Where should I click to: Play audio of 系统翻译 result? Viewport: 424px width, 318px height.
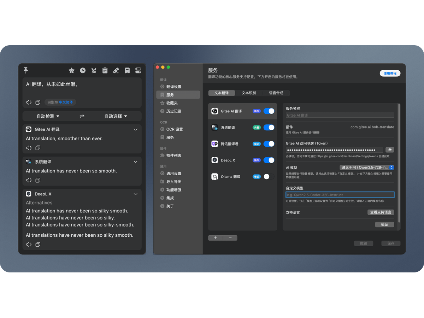coord(29,180)
